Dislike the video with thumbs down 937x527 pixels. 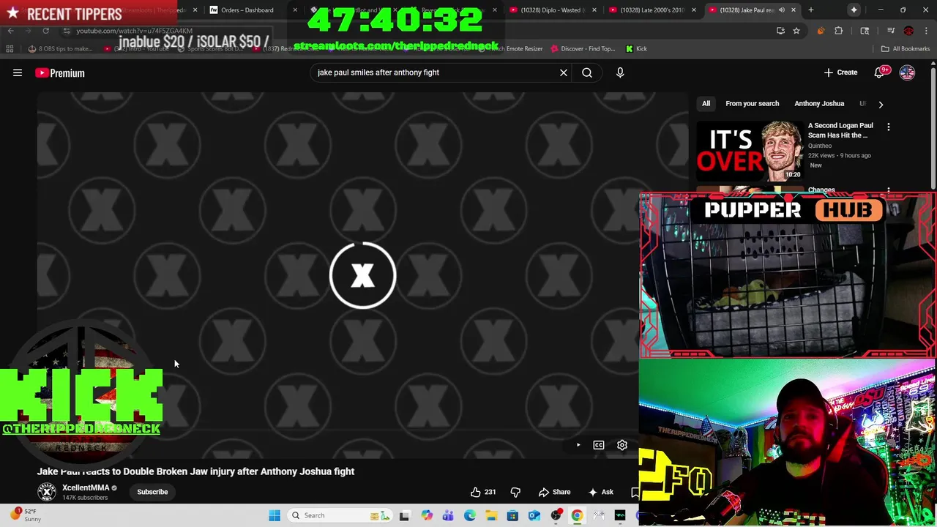coord(515,492)
